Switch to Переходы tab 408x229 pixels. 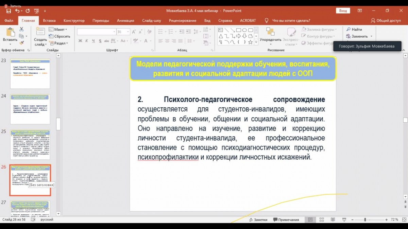(101, 20)
